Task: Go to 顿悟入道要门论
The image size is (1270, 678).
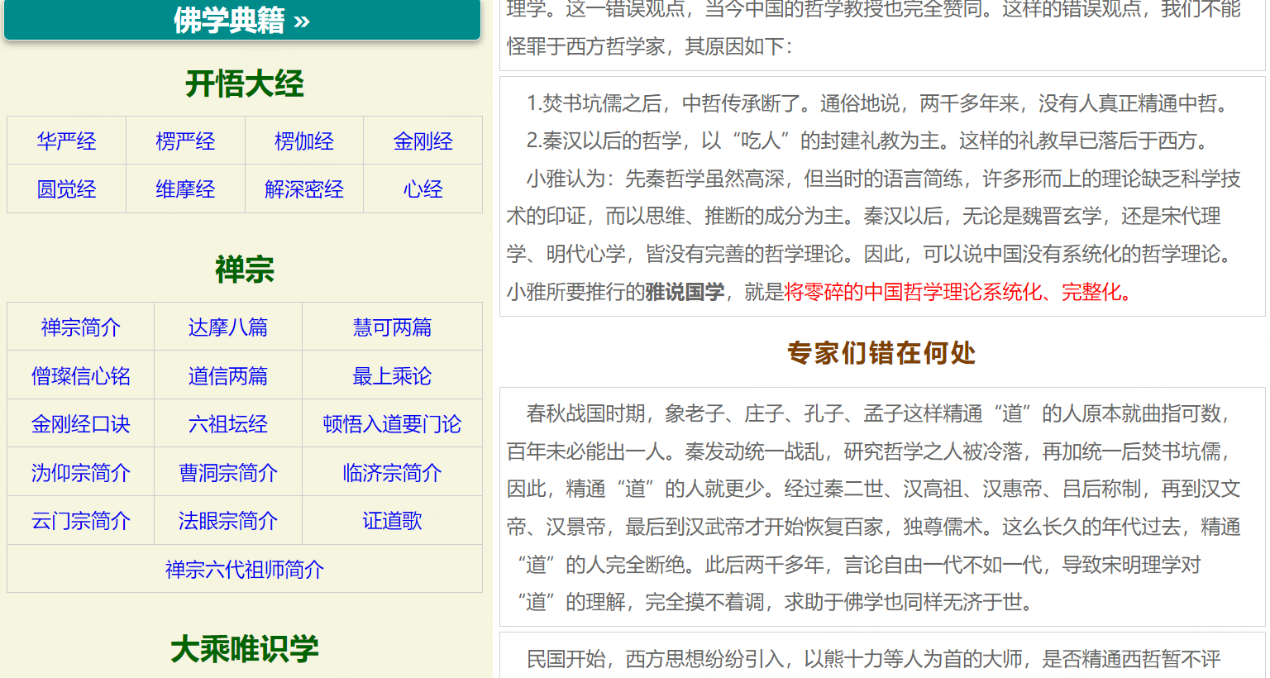Action: click(392, 424)
